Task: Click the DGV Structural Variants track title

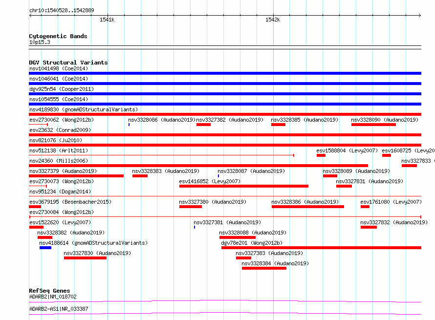Action: pyautogui.click(x=68, y=63)
